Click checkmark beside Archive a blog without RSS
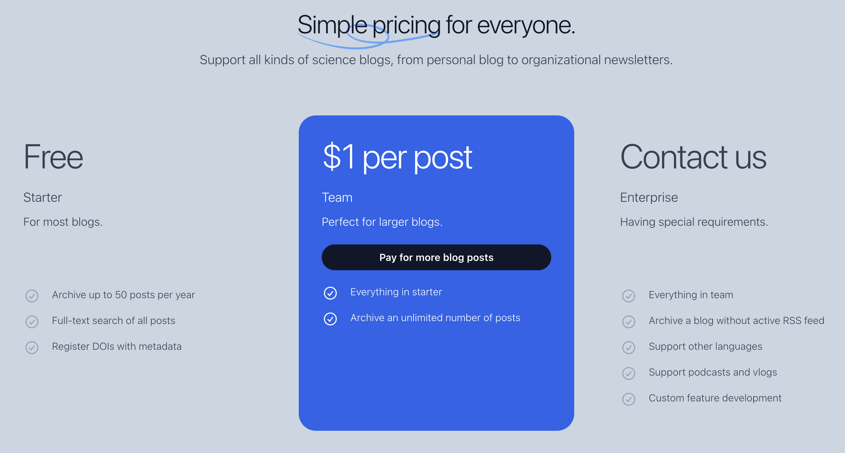The height and width of the screenshot is (453, 845). 629,322
